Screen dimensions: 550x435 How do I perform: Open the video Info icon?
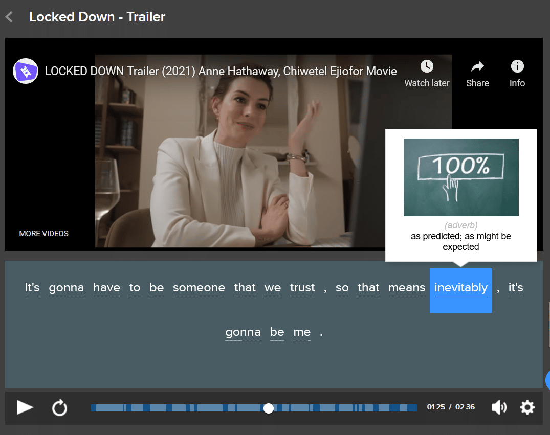(x=517, y=66)
